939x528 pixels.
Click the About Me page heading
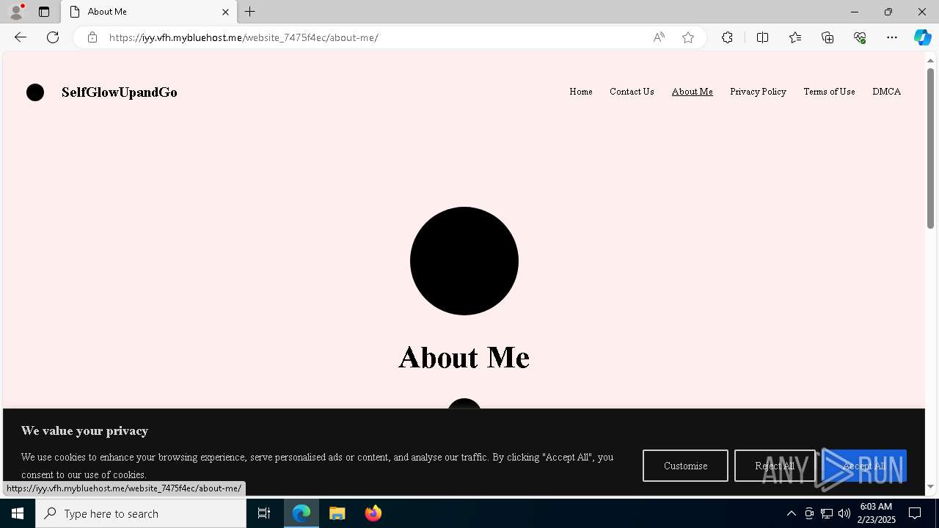coord(464,358)
